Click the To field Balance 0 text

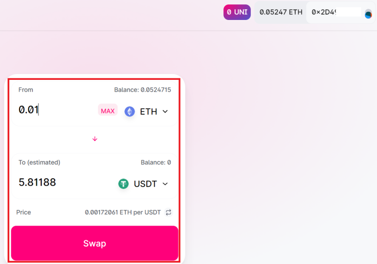156,163
